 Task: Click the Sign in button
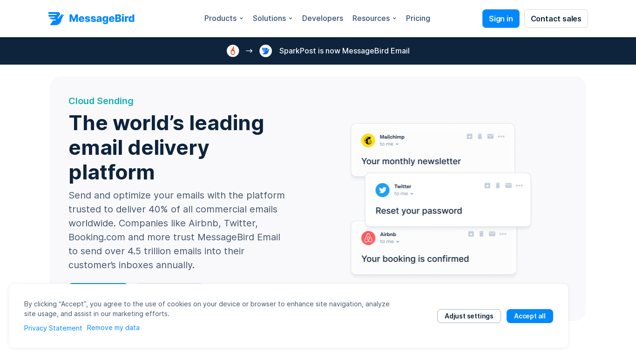(x=501, y=19)
